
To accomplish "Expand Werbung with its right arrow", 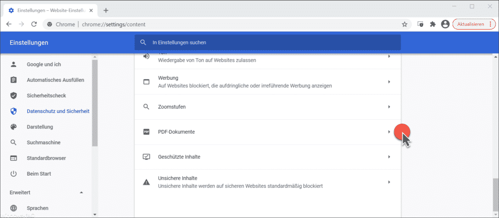I will click(x=389, y=82).
